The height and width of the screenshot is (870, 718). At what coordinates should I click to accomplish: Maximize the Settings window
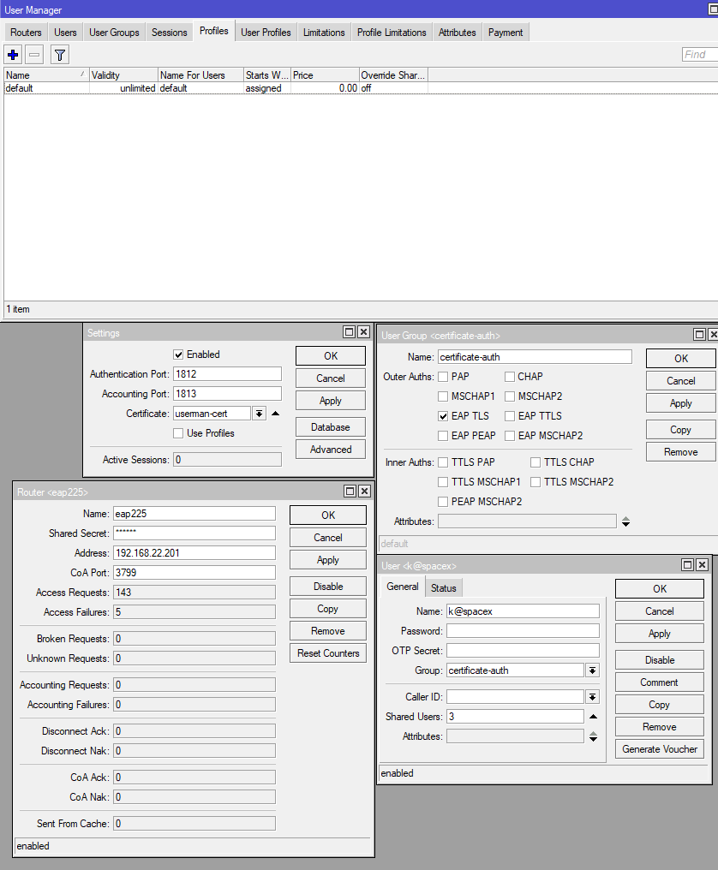[350, 331]
